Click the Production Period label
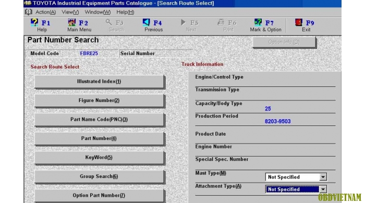This screenshot has height=203, width=365. point(216,116)
